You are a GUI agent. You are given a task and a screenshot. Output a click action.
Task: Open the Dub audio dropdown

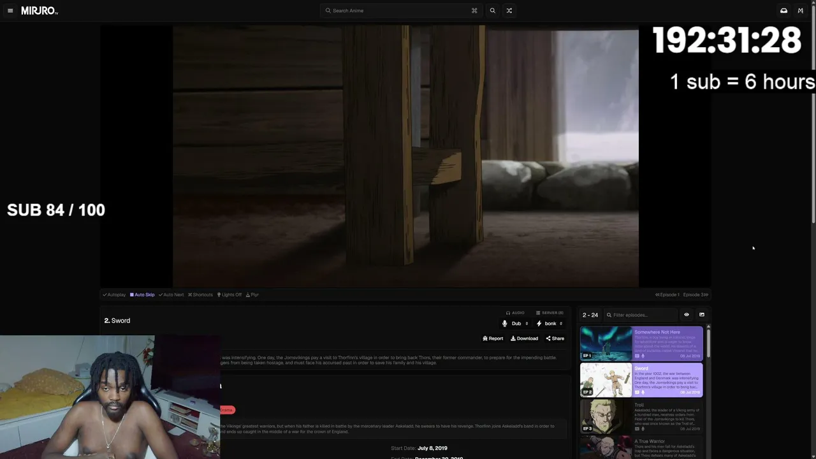coord(515,324)
